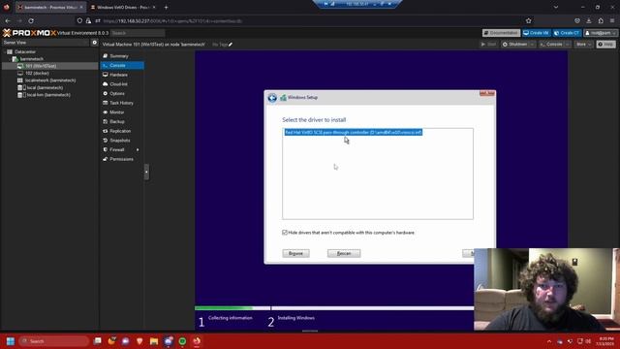Click the Proxmox logo

click(29, 33)
